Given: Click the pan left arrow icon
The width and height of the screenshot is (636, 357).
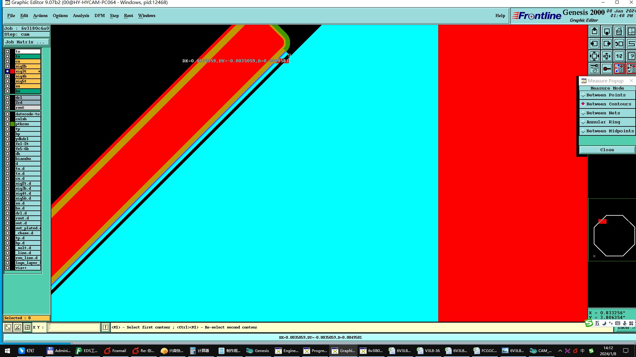Looking at the screenshot, I should [594, 44].
